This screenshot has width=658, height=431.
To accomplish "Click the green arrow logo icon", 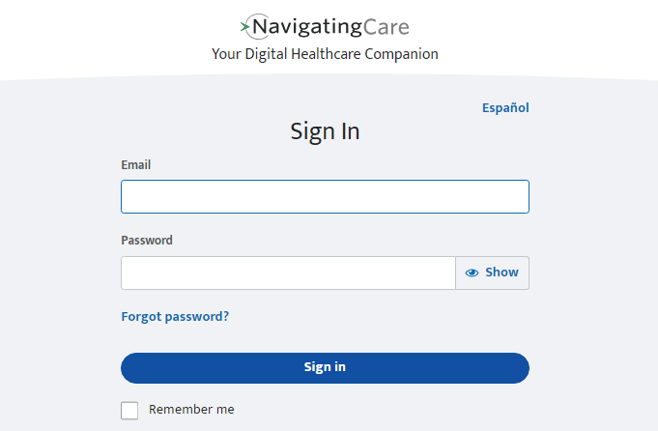I will coord(244,27).
